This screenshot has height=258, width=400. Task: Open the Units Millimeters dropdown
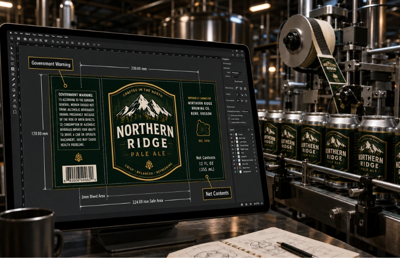click(237, 73)
